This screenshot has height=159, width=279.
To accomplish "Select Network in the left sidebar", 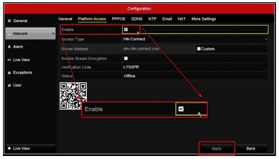I will (31, 34).
